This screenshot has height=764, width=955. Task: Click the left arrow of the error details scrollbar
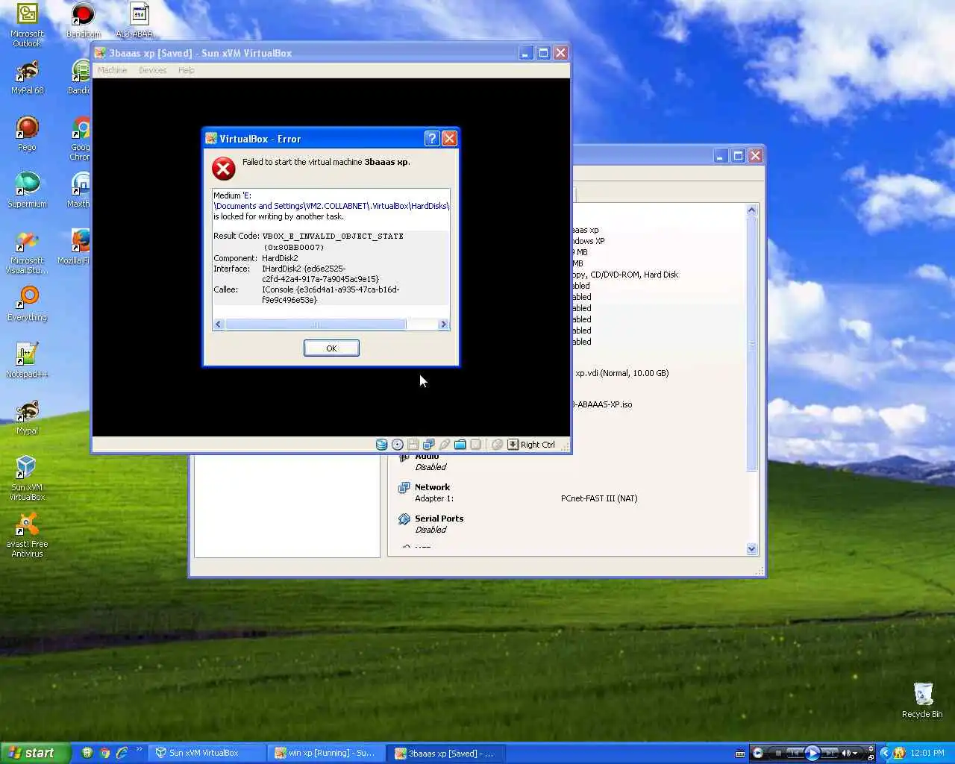(219, 325)
